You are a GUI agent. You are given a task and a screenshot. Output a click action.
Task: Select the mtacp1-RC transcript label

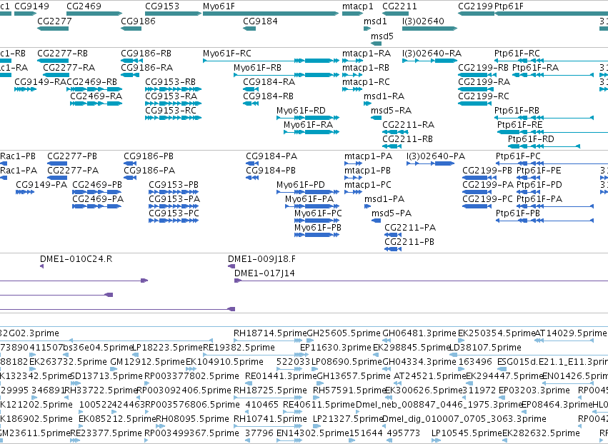[366, 82]
